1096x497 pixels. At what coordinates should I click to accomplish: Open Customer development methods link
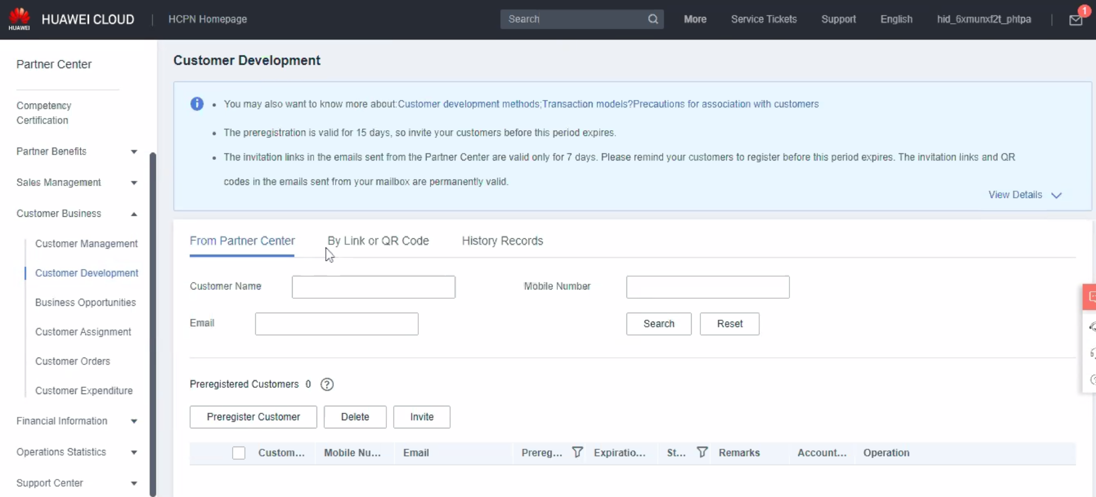(468, 104)
